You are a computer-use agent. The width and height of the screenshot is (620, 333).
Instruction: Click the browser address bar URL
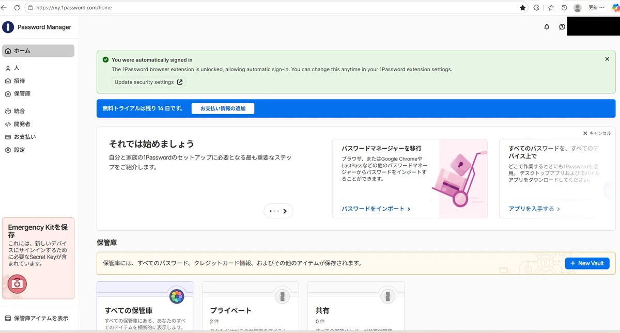[74, 8]
